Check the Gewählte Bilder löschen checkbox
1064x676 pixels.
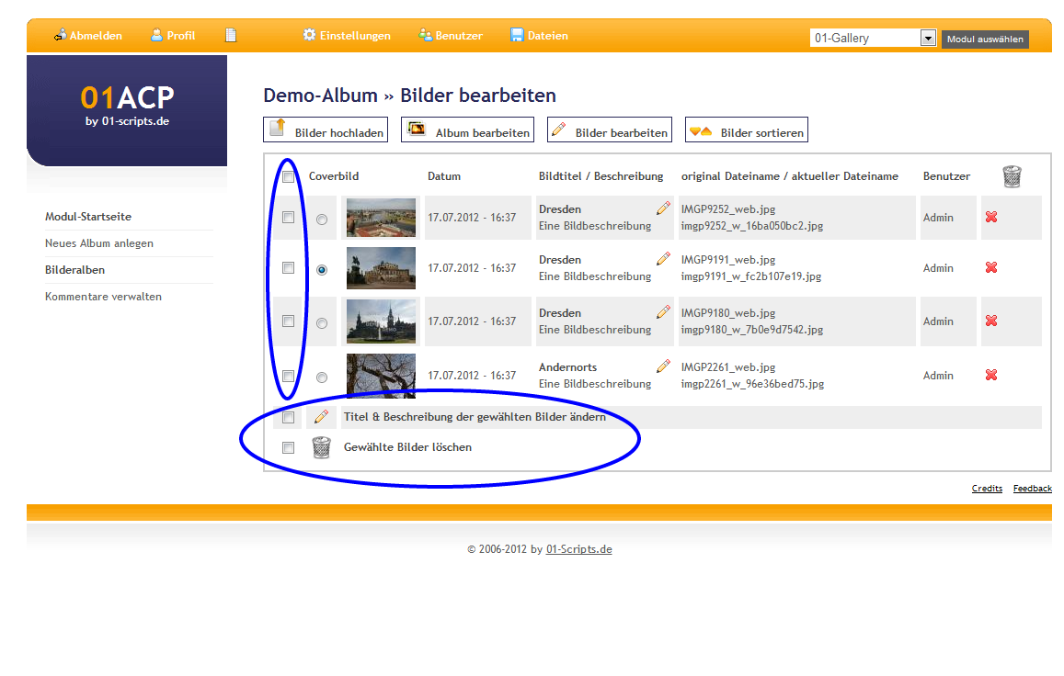coord(289,447)
